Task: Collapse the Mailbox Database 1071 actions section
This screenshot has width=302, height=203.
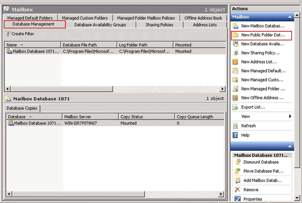Action: coord(290,146)
